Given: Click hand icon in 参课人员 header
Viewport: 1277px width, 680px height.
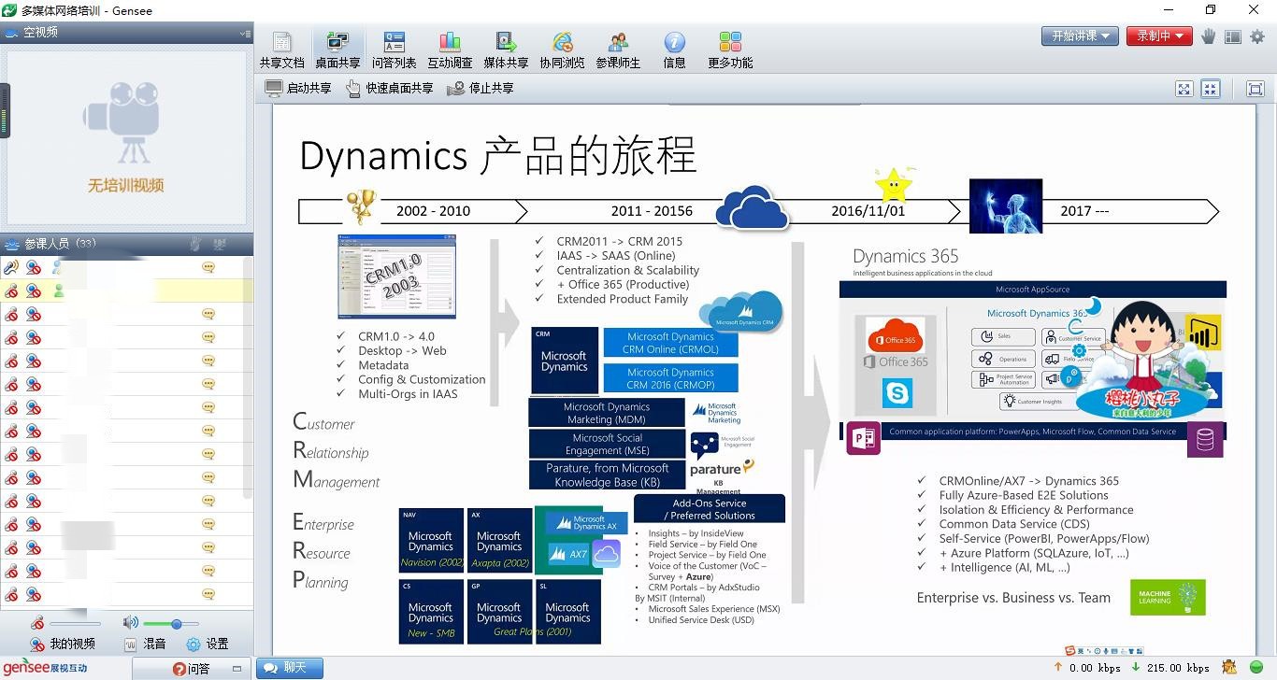Looking at the screenshot, I should [196, 244].
